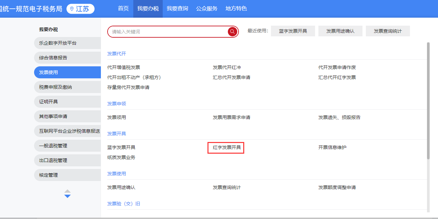The width and height of the screenshot is (438, 219).
Task: Open the 我要查询 top menu
Action: pos(177,9)
